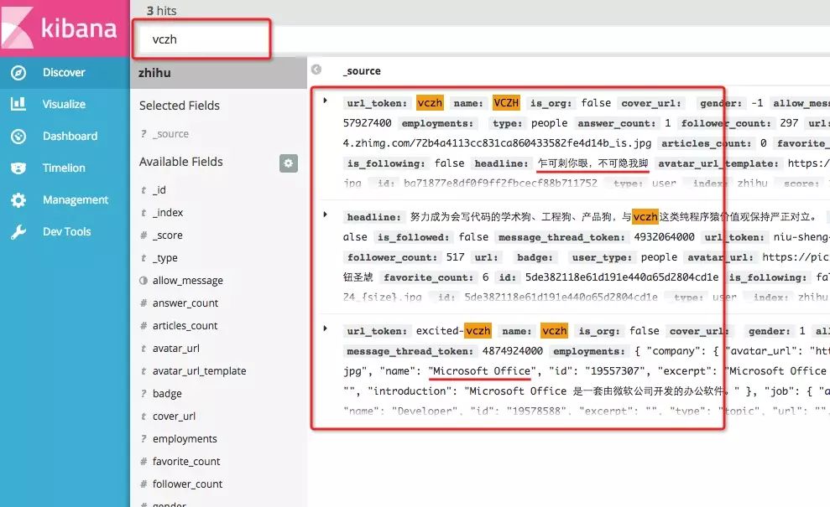The width and height of the screenshot is (830, 507).
Task: Expand the excited-vczh result row
Action: pyautogui.click(x=325, y=329)
